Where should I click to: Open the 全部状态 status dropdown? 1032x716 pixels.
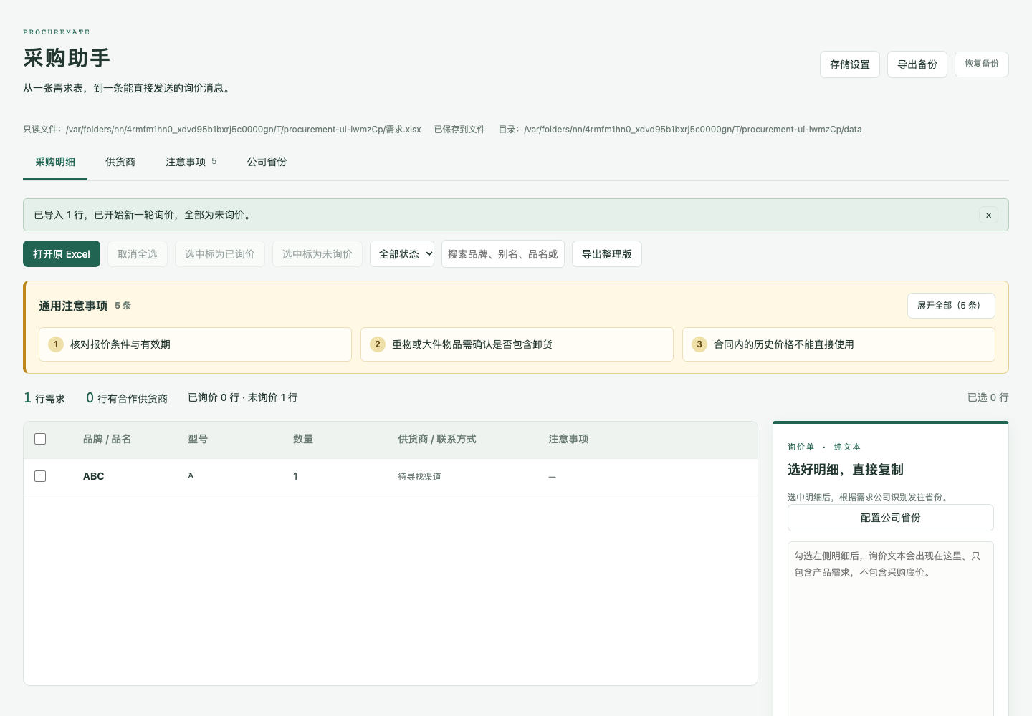[x=402, y=254]
